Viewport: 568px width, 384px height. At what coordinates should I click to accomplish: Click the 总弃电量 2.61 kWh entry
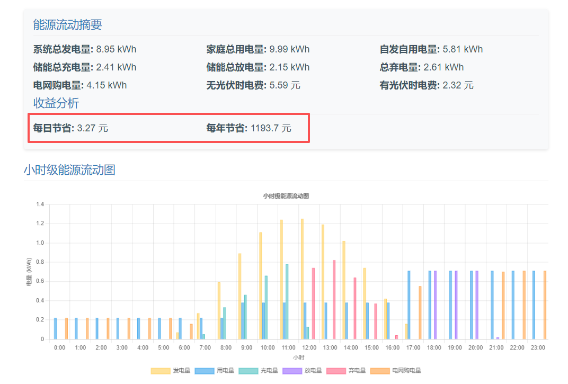tap(421, 67)
